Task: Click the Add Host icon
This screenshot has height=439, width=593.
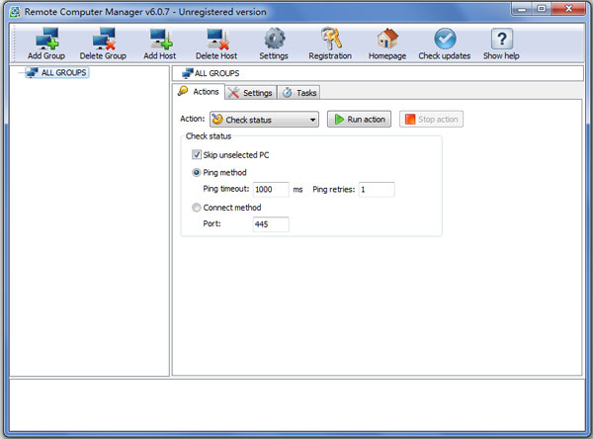Action: (x=159, y=39)
